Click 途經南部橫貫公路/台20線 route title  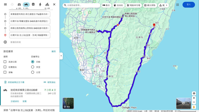click(x=24, y=90)
